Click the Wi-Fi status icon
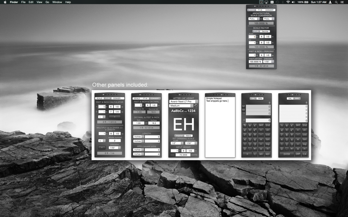The image size is (348, 217). point(288,2)
